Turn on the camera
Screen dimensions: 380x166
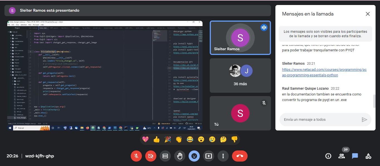[151, 156]
